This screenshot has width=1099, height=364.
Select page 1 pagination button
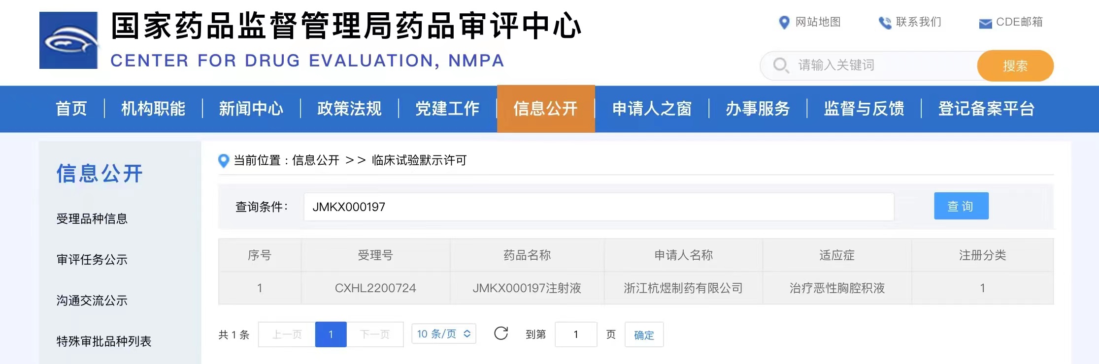pos(331,334)
